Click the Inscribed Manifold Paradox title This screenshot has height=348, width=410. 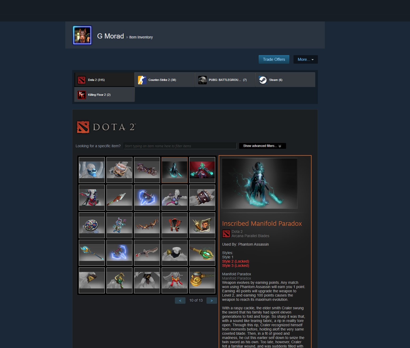click(x=262, y=224)
